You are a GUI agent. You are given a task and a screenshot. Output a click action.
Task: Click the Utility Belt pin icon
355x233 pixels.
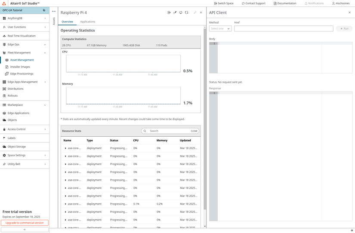[x=4, y=164]
